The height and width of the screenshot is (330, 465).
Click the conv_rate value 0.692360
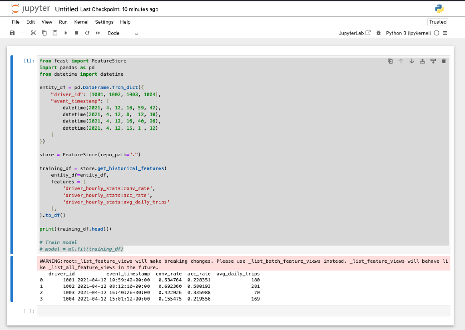[x=170, y=286]
